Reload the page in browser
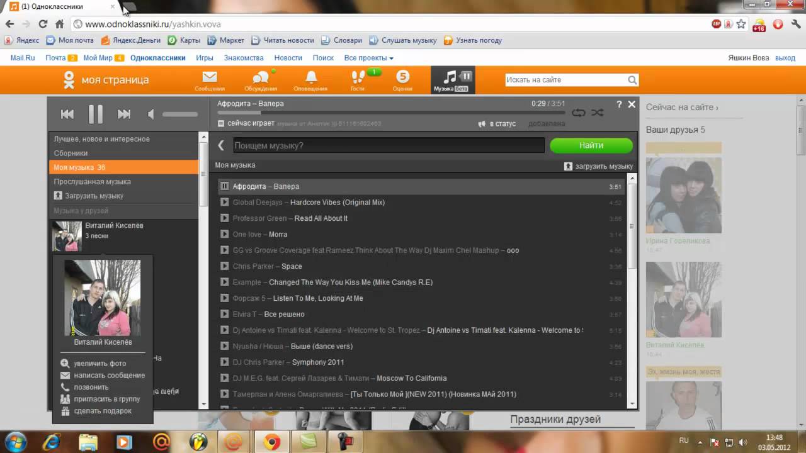This screenshot has height=453, width=806. pos(43,24)
